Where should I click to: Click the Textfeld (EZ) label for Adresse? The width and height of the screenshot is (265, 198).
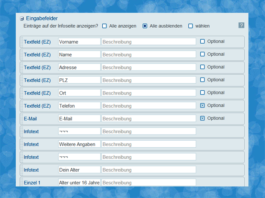click(37, 68)
